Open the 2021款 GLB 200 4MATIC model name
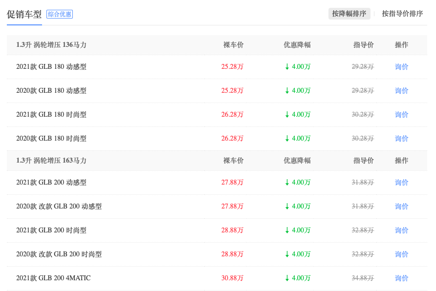 pos(53,278)
